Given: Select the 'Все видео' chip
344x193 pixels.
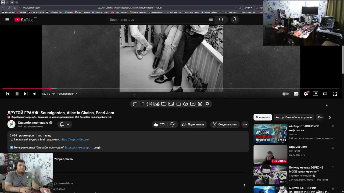Looking at the screenshot, I should (263, 117).
